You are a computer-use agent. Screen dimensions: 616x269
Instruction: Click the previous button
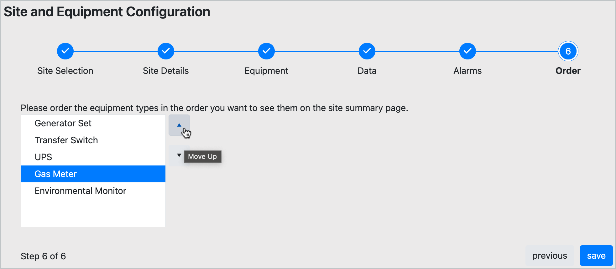(x=550, y=256)
